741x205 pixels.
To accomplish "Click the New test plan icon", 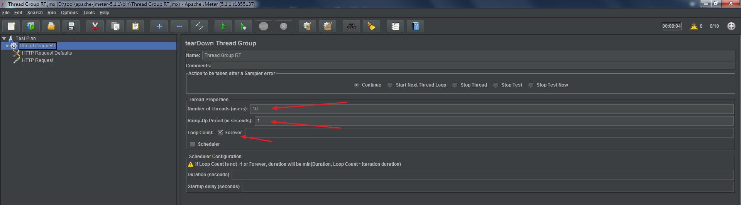I will 11,26.
